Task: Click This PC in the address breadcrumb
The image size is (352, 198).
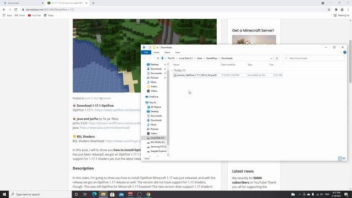Action: point(171,58)
